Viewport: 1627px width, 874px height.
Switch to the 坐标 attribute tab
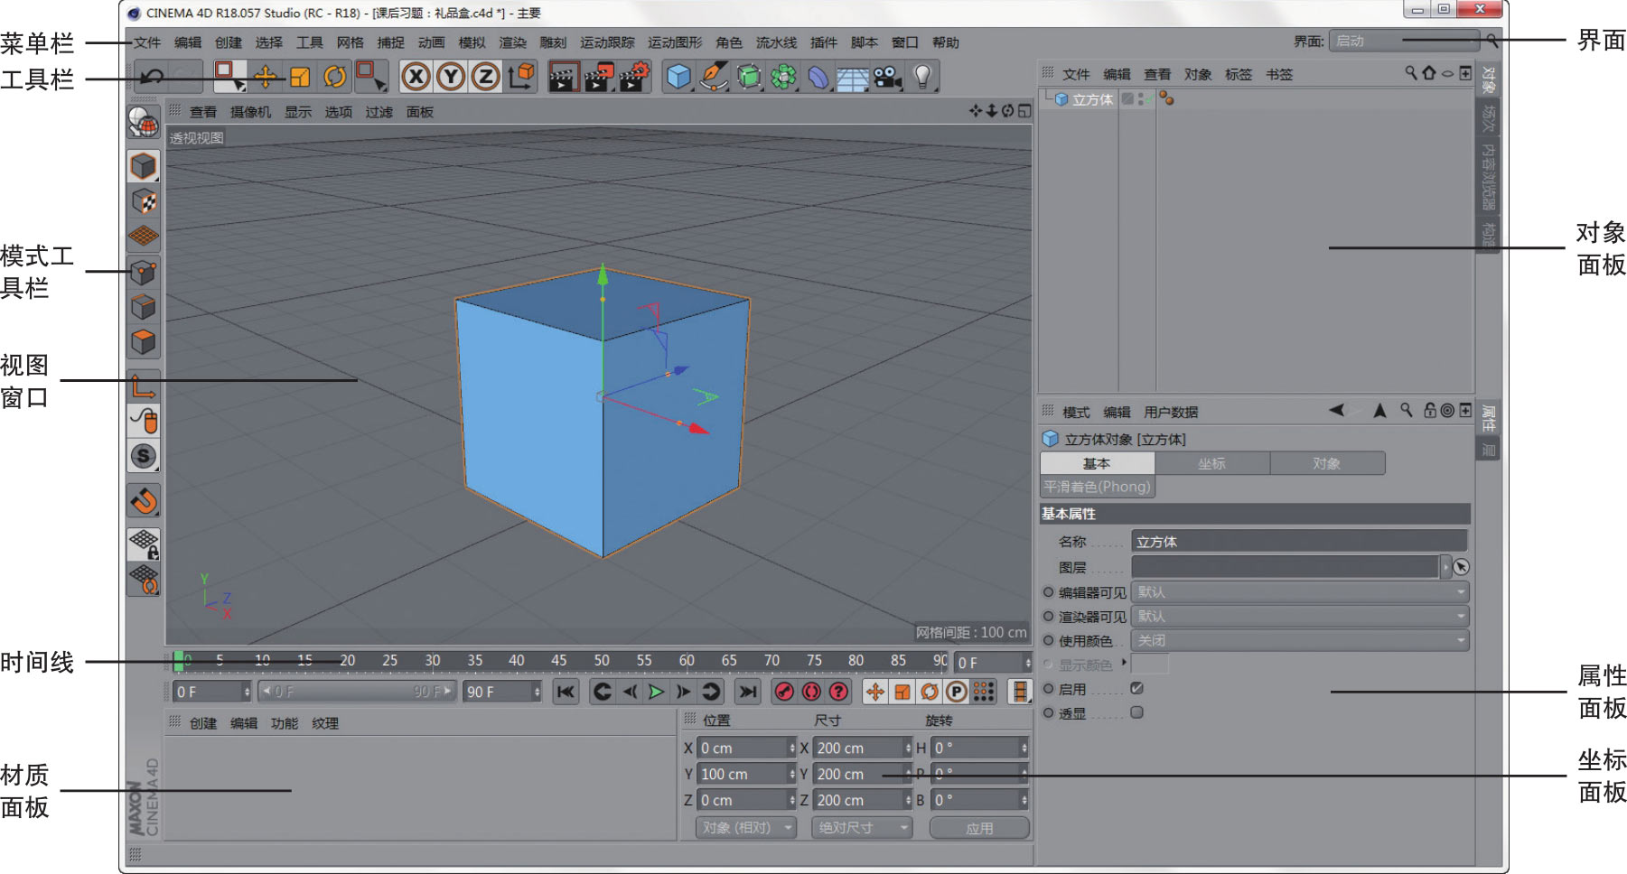point(1212,463)
